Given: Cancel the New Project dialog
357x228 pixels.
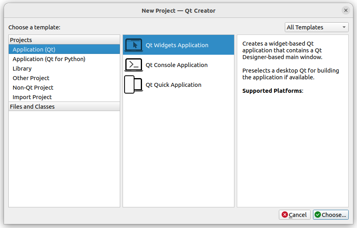Looking at the screenshot, I should click(x=295, y=215).
